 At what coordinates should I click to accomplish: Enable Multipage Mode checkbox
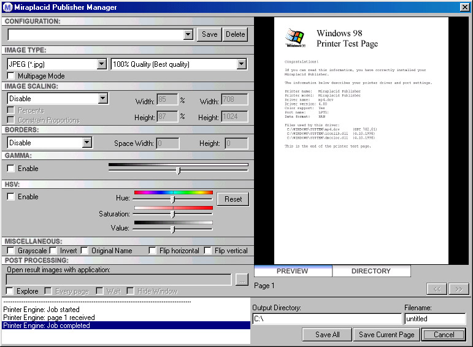[11, 75]
